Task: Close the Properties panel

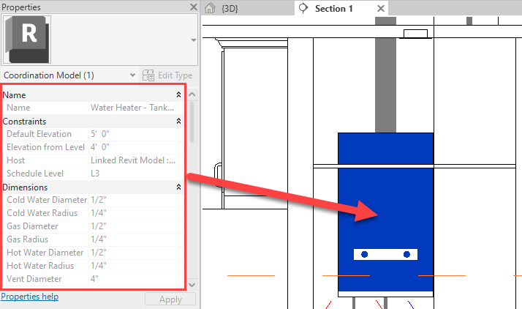Action: 193,7
